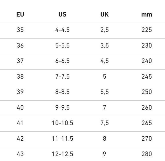The height and width of the screenshot is (161, 165).
Task: Click the EU column header
Action: [20, 14]
